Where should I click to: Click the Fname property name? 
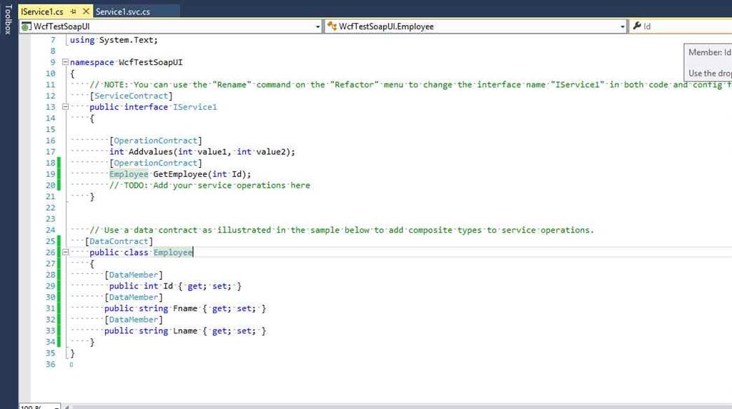[185, 308]
